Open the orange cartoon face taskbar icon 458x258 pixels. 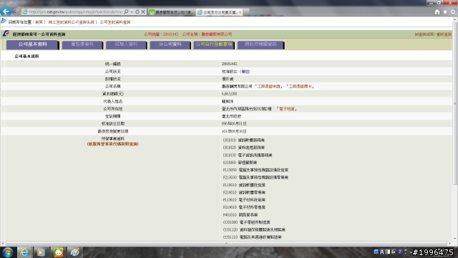click(x=58, y=252)
